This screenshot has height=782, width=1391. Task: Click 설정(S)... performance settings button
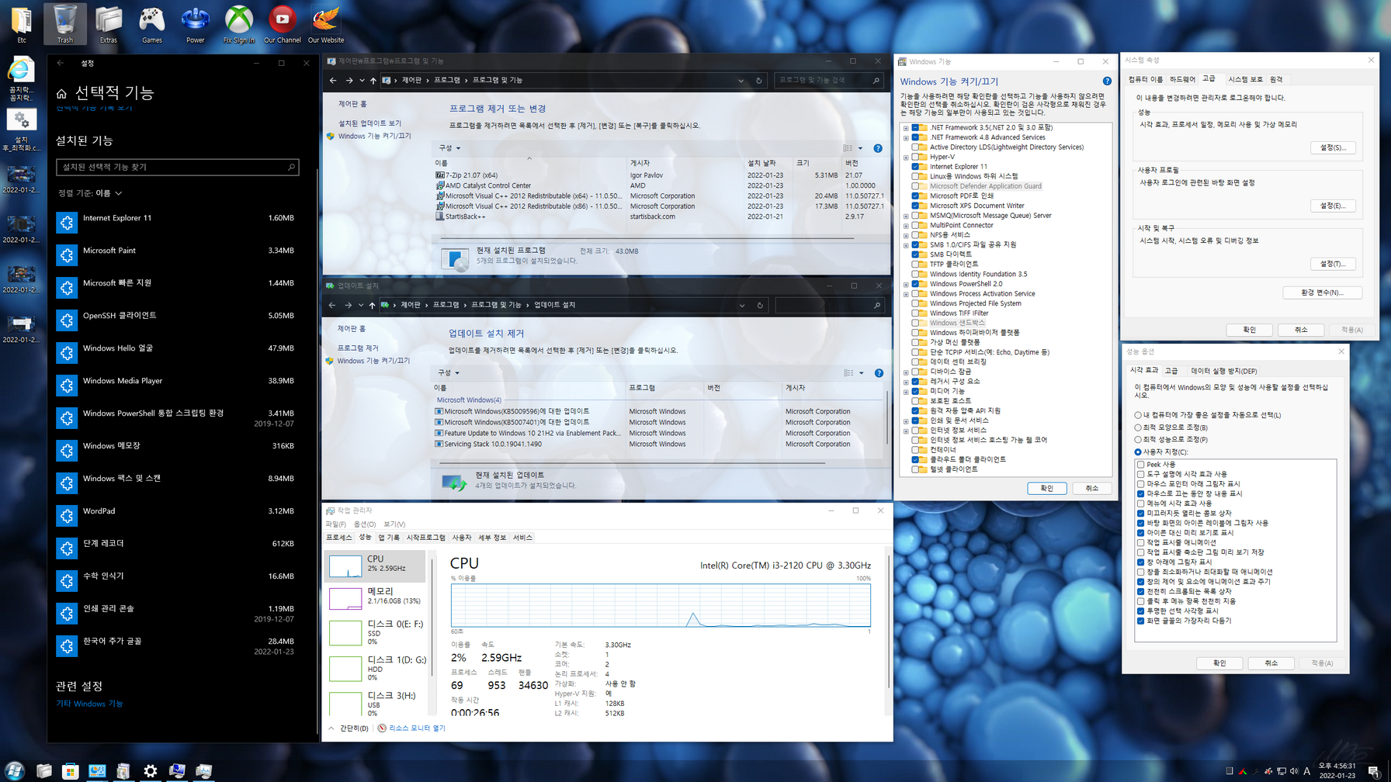1333,147
